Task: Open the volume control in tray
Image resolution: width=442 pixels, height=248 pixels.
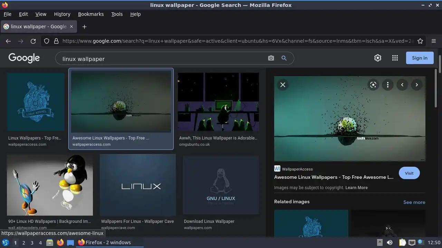Action: (x=390, y=242)
